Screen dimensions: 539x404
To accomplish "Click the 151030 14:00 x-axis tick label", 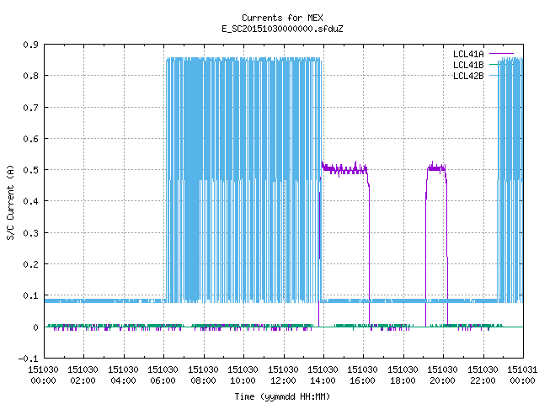I will click(323, 375).
